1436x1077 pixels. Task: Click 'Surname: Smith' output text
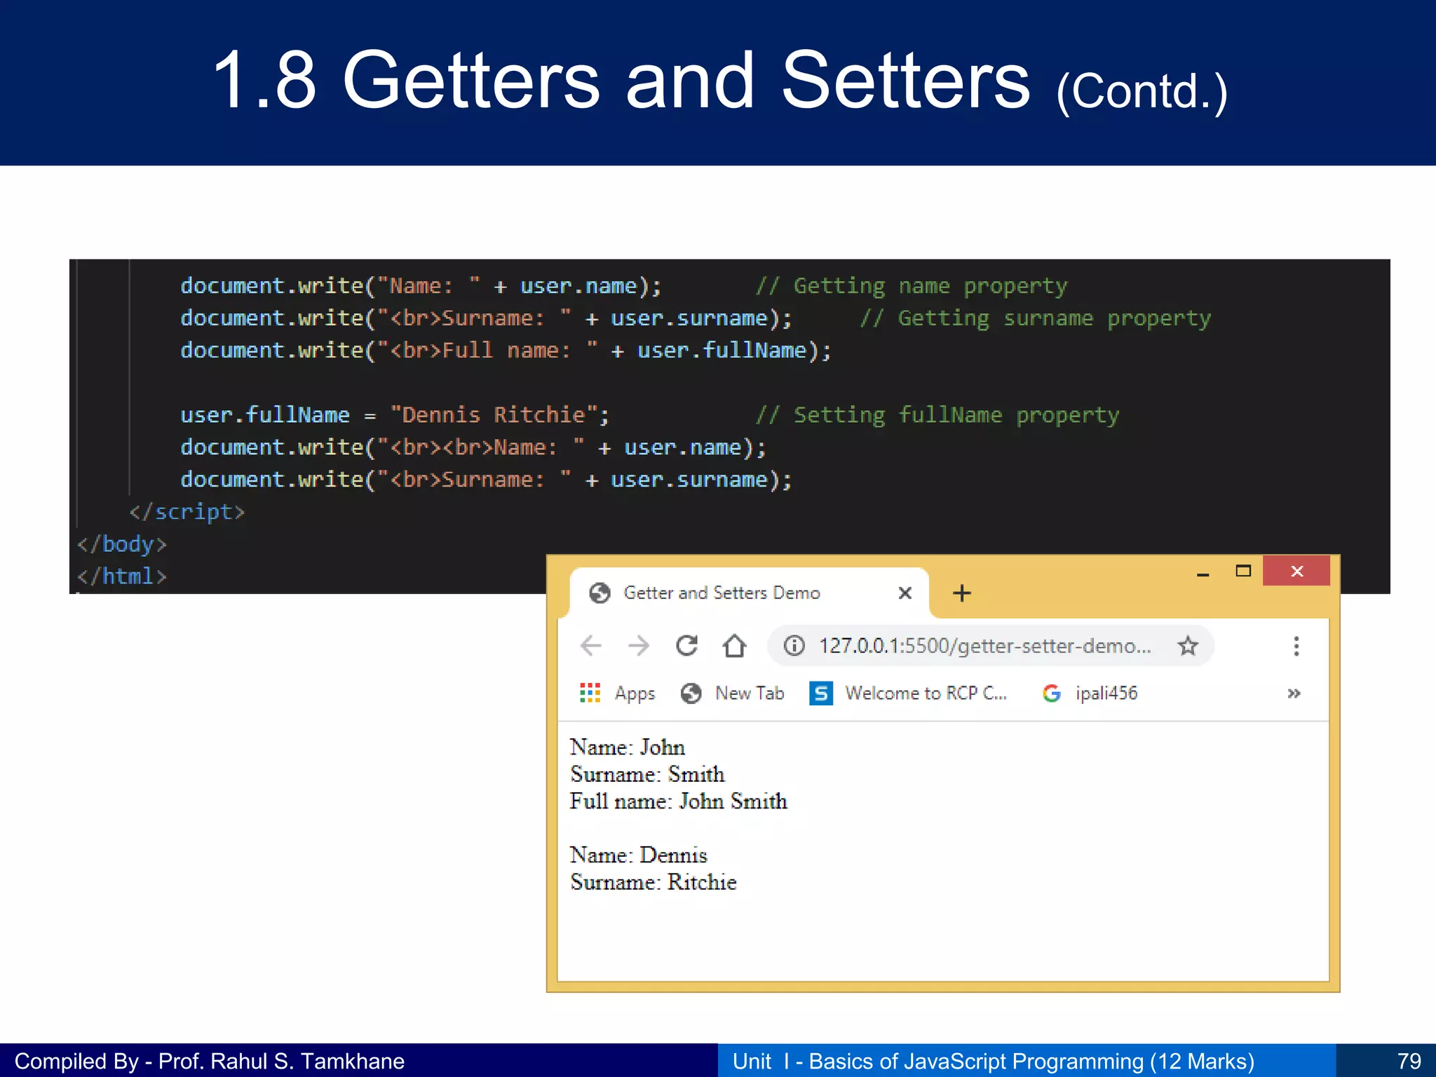pos(647,774)
